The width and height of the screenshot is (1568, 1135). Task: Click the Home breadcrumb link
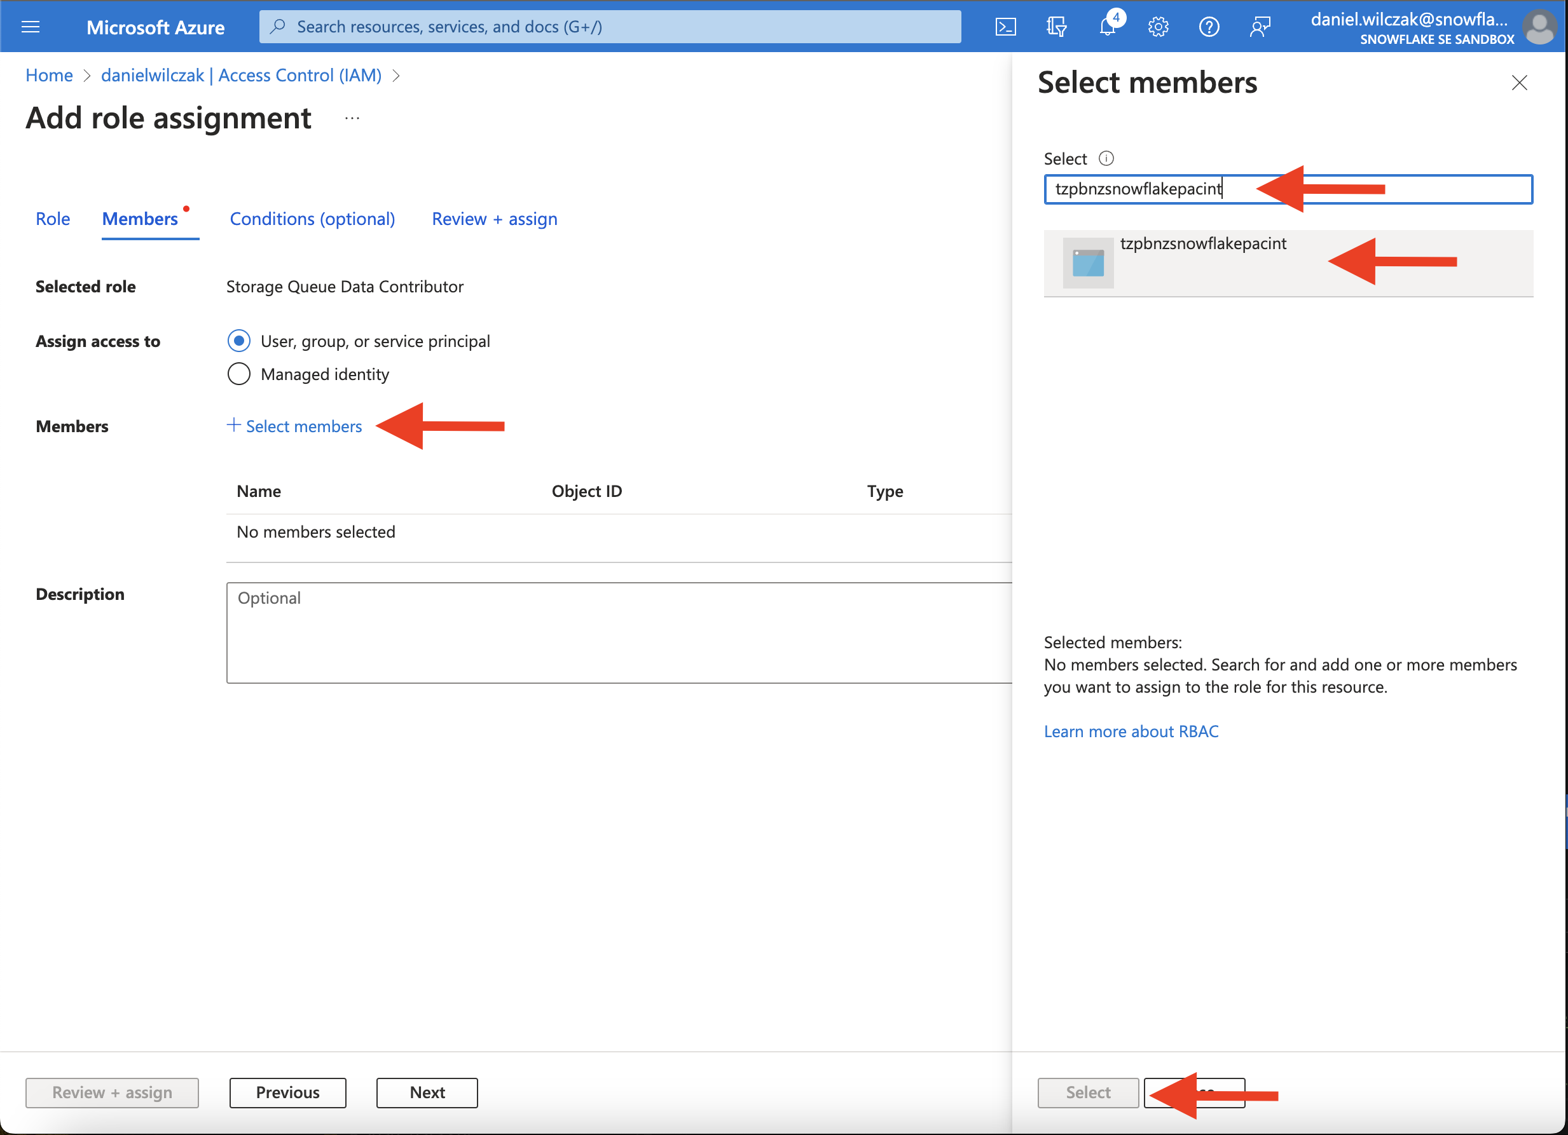[x=49, y=75]
